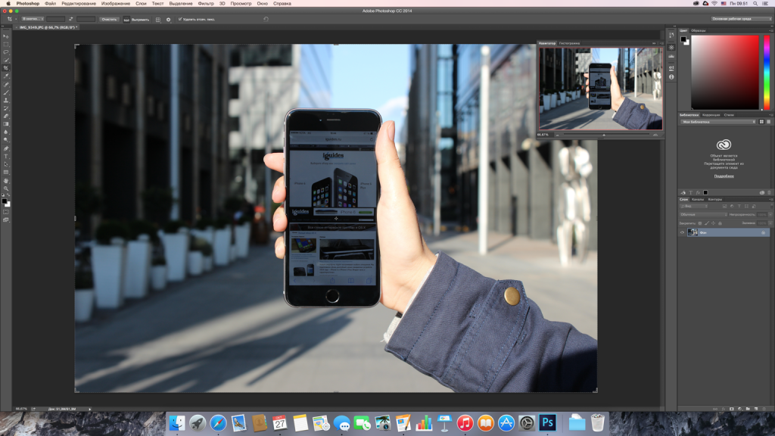This screenshot has width=775, height=436.
Task: Open the Файл menu
Action: 50,4
